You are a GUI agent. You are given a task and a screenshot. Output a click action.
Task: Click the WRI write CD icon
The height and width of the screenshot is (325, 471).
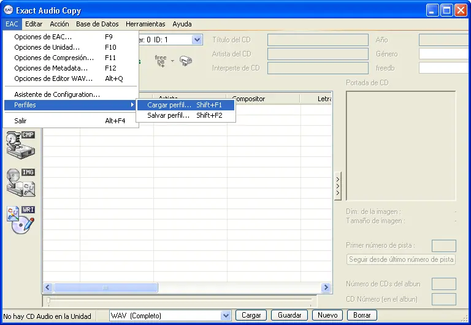pyautogui.click(x=21, y=220)
